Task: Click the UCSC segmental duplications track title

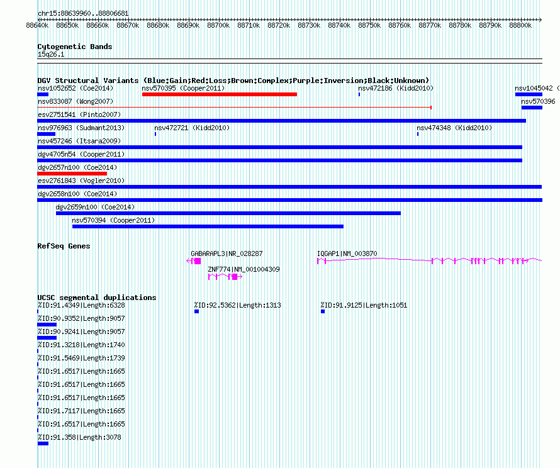Action: pos(96,298)
